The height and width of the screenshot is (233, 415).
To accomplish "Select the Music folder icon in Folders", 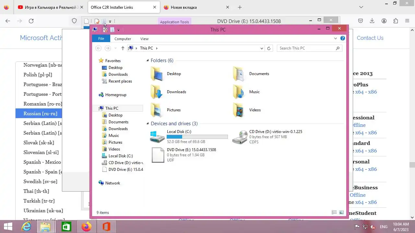I will pyautogui.click(x=239, y=92).
